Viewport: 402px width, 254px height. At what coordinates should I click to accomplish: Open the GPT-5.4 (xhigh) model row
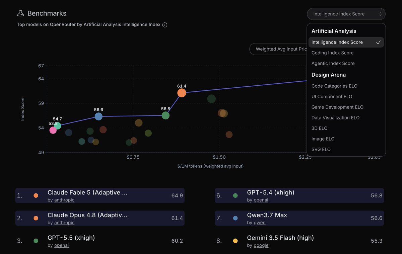click(299, 195)
